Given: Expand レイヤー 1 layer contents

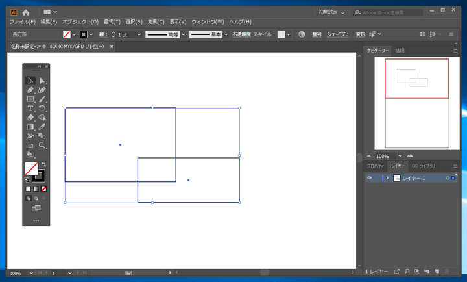Looking at the screenshot, I should (x=387, y=178).
